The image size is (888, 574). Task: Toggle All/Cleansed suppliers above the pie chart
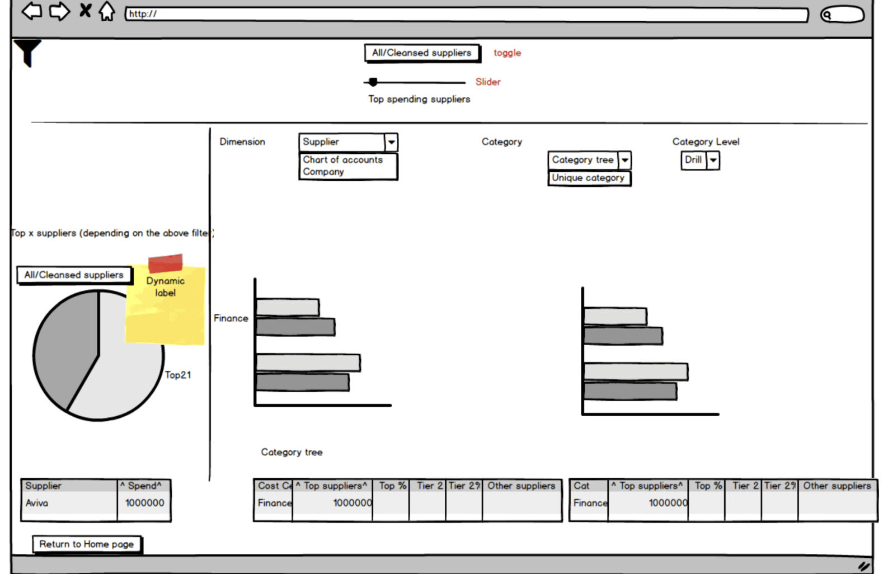click(x=74, y=275)
